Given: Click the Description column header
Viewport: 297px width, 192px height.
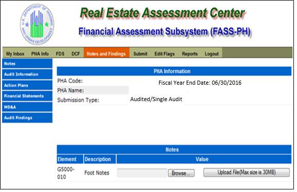Looking at the screenshot, I should click(x=100, y=159).
